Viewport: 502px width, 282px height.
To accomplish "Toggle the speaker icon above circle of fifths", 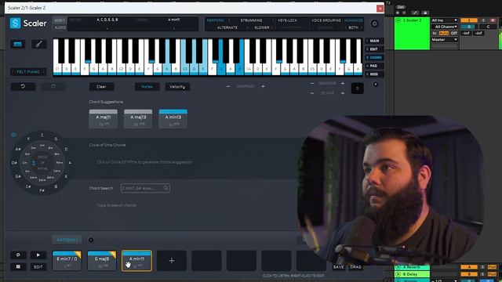I will point(14,135).
